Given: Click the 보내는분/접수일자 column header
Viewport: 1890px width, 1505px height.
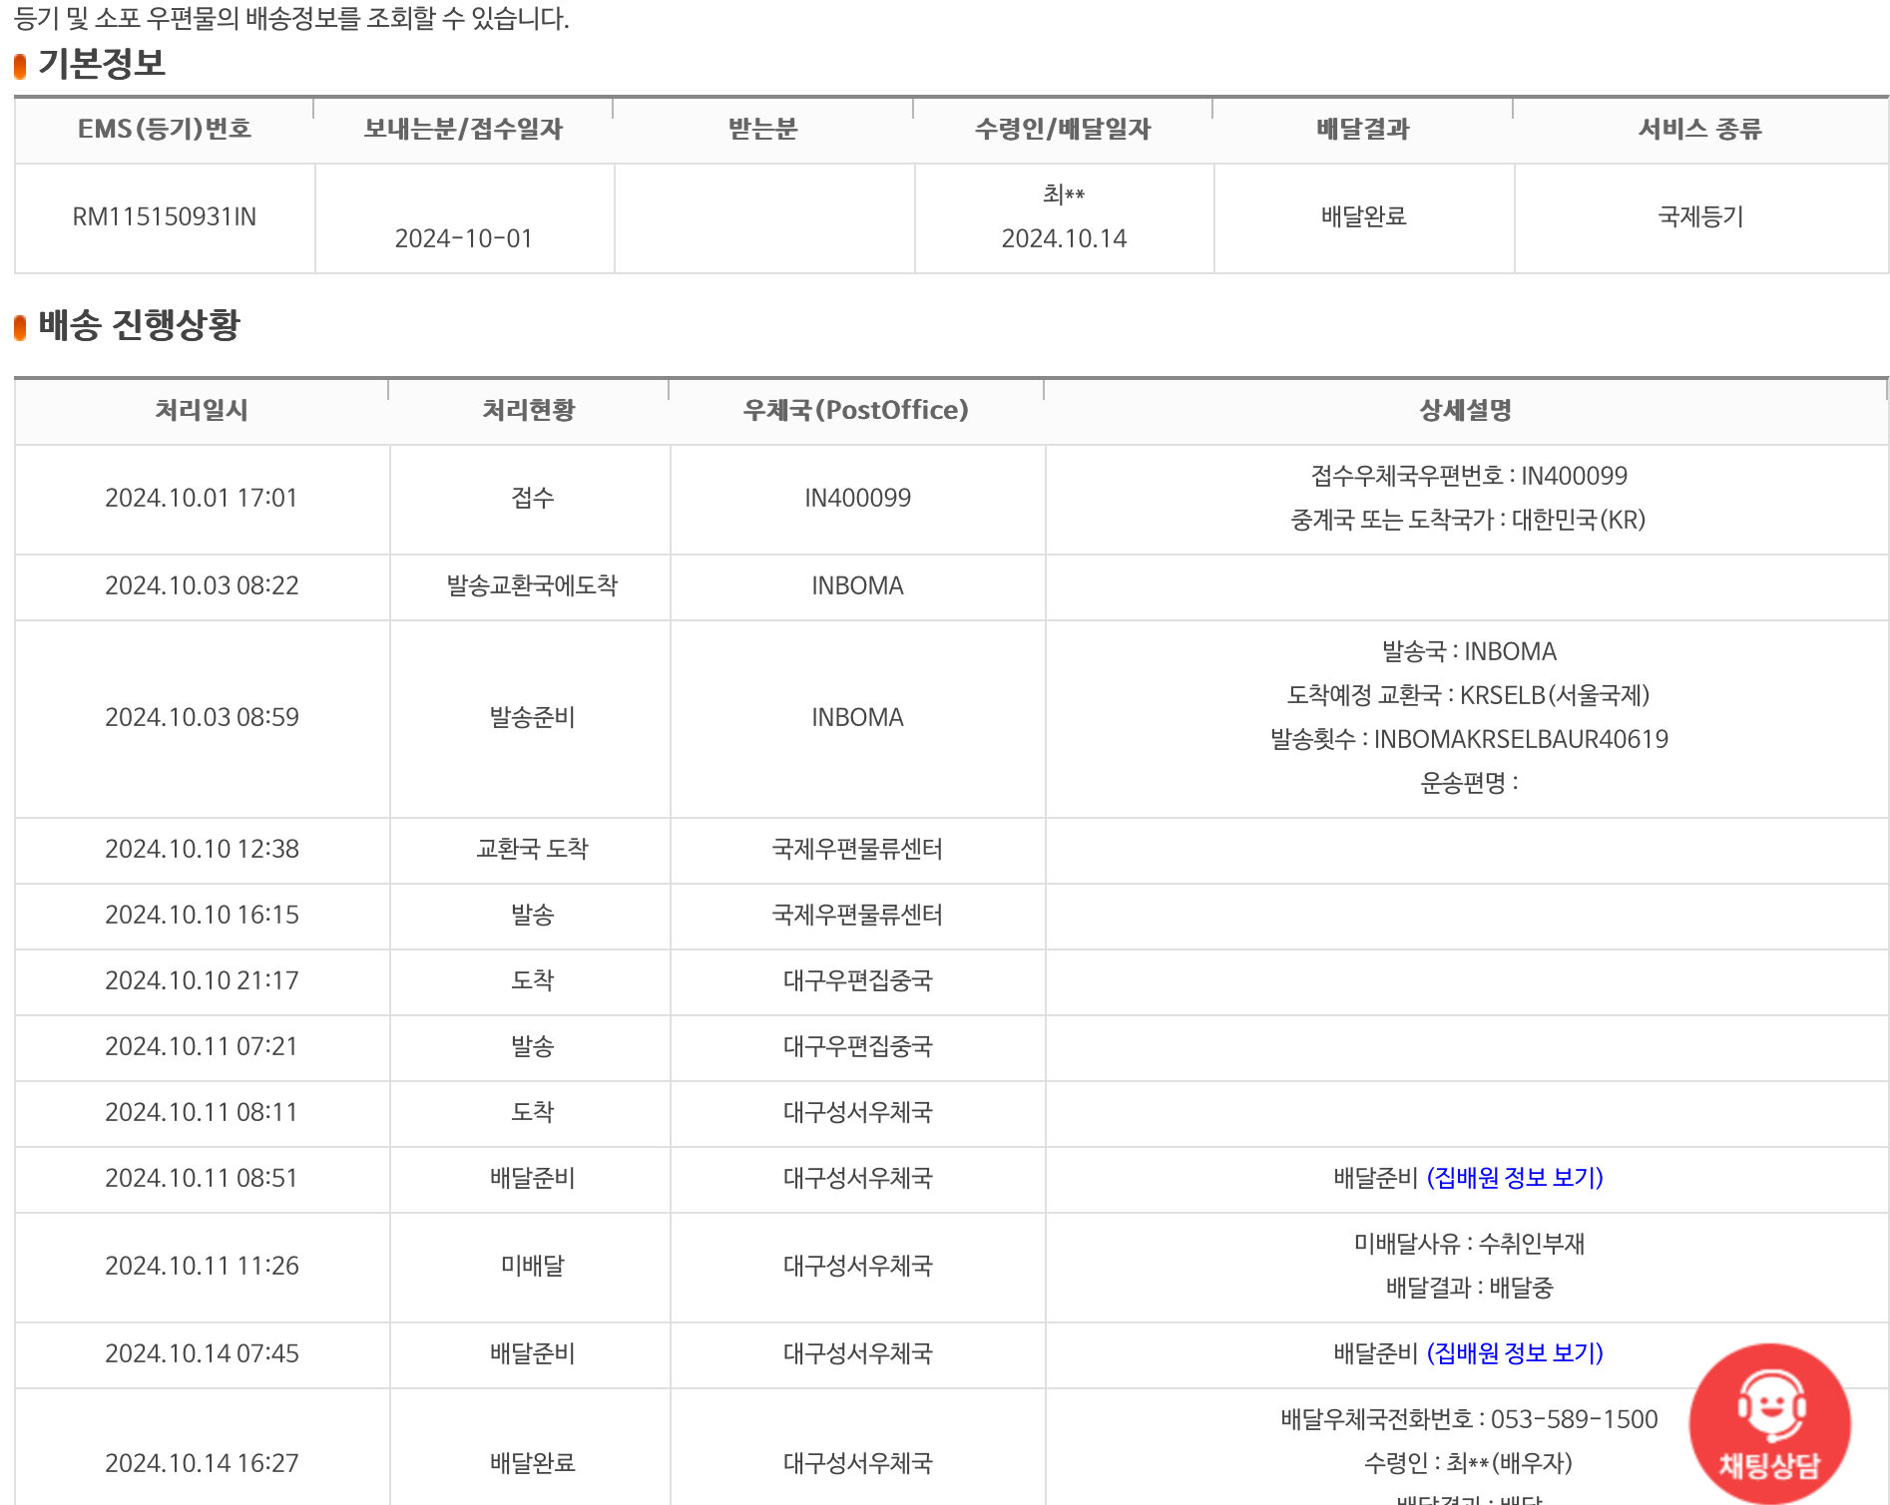Looking at the screenshot, I should point(464,130).
